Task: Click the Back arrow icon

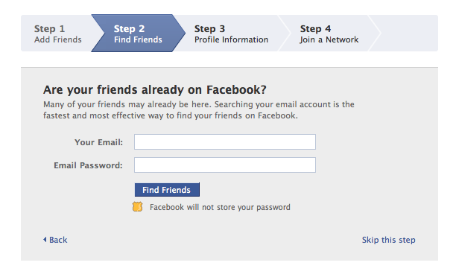Action: click(45, 240)
